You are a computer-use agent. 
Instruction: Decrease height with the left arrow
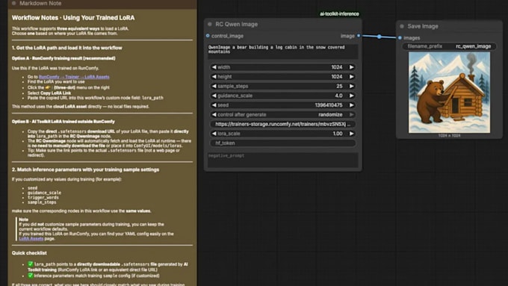214,77
